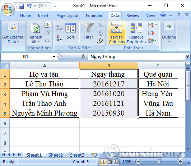Viewport: 191px width, 166px height.
Task: Click the Edit Links icon
Action: coord(47,40)
